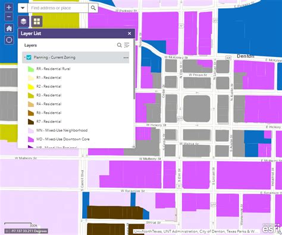Click the gray courthouse square block

point(196,109)
